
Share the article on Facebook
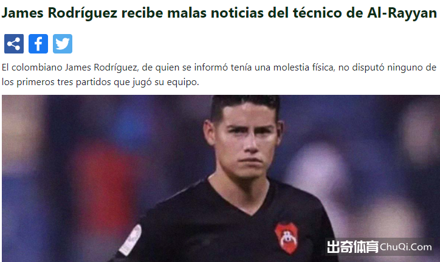pyautogui.click(x=38, y=44)
